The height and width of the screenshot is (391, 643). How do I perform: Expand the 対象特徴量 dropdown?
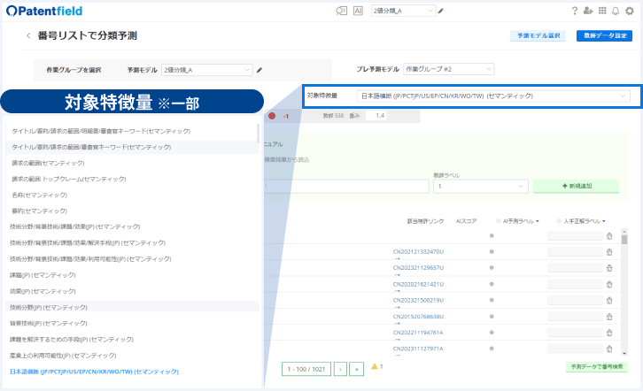pos(493,96)
